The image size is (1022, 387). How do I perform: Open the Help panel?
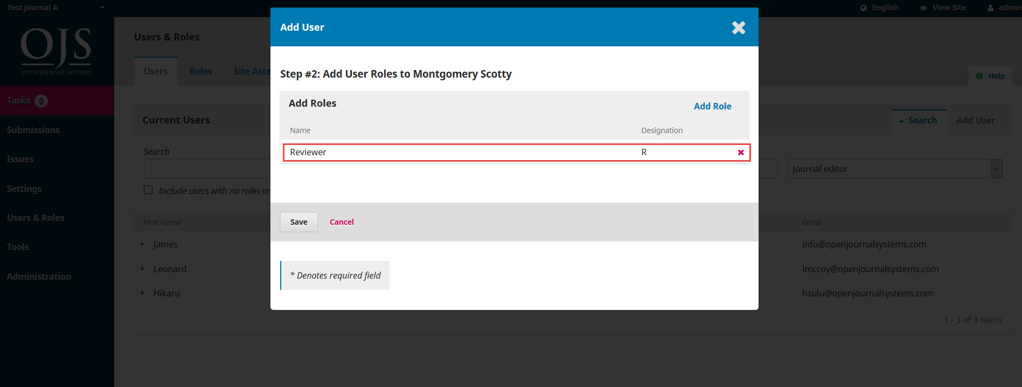coord(990,76)
